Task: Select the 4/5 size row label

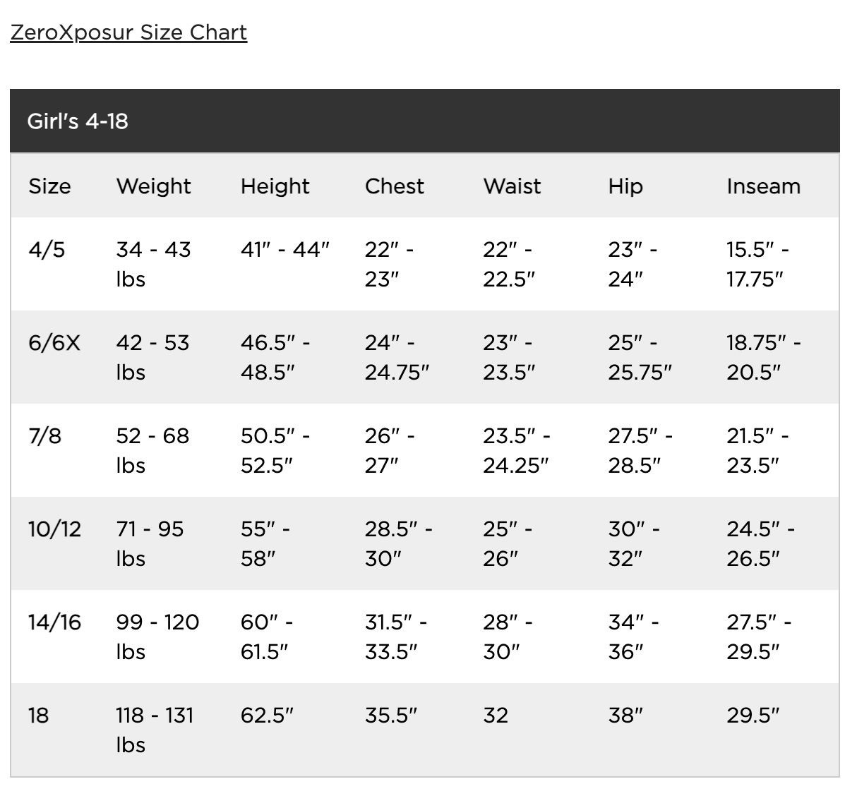Action: click(47, 250)
